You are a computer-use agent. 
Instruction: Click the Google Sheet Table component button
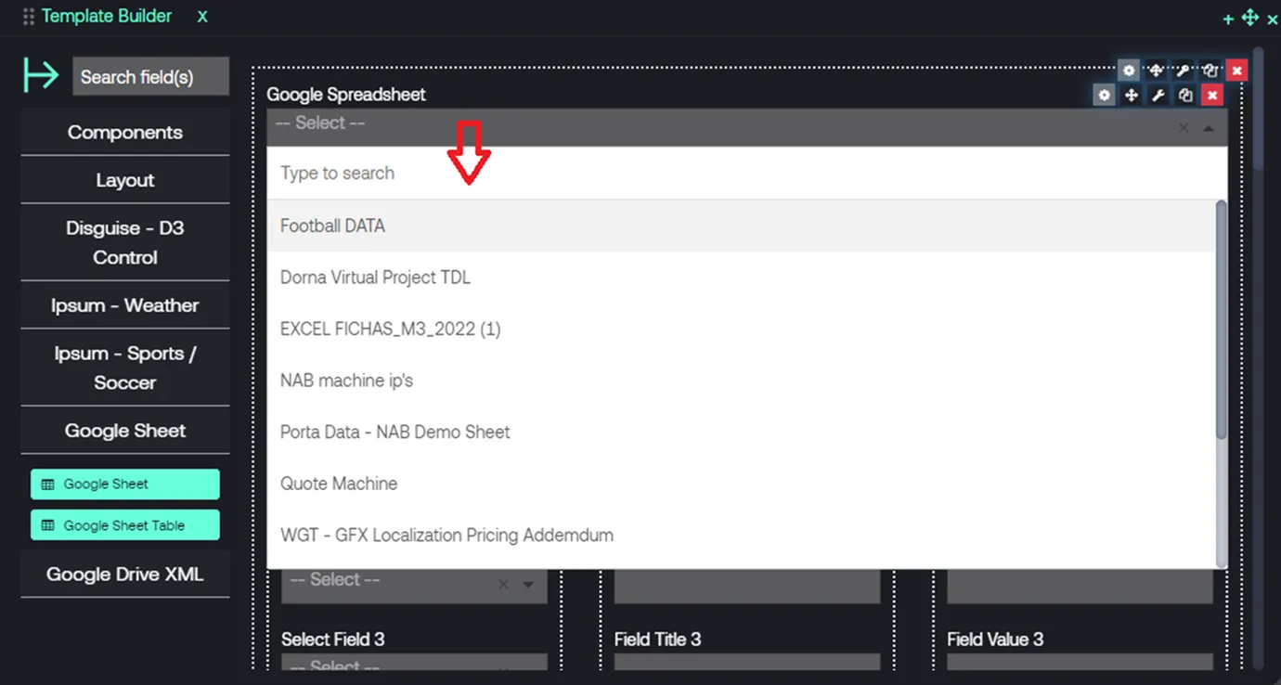124,525
